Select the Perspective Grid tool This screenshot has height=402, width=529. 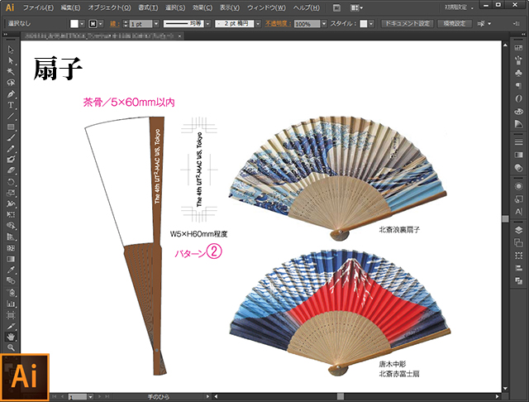[x=11, y=237]
